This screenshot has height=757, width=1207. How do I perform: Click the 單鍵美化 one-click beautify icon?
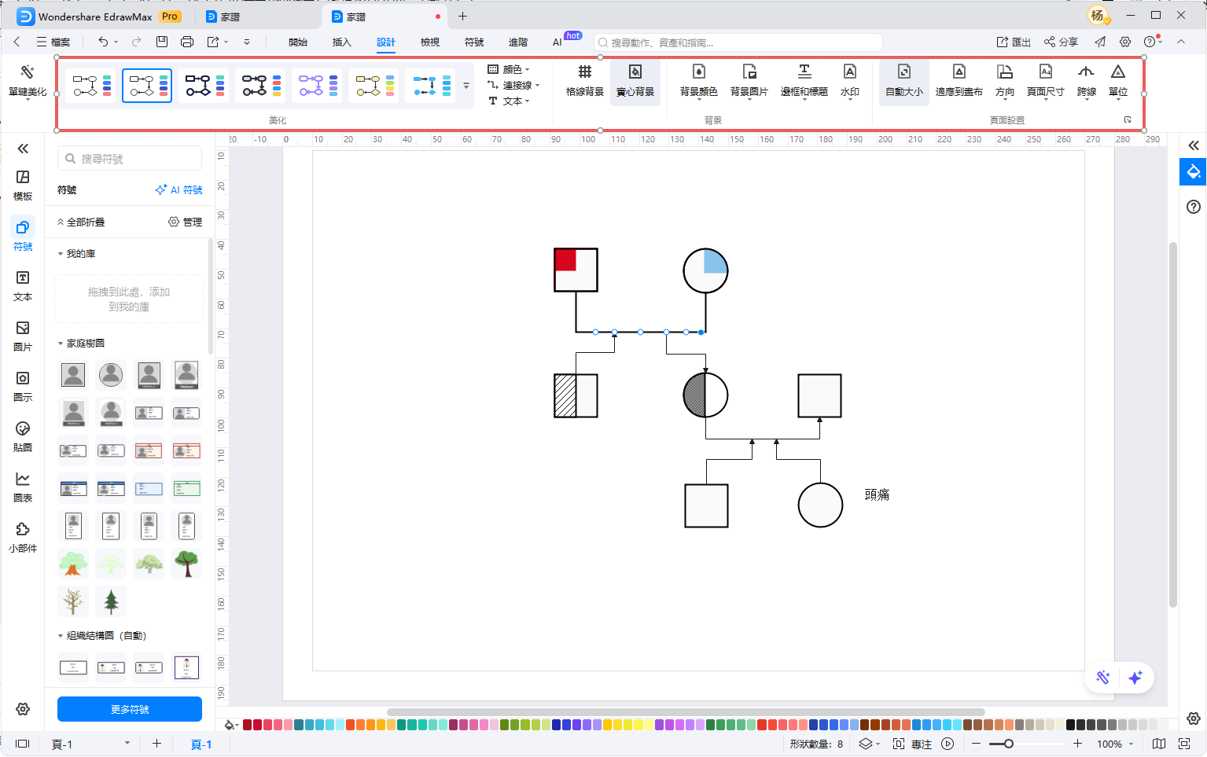click(x=28, y=81)
